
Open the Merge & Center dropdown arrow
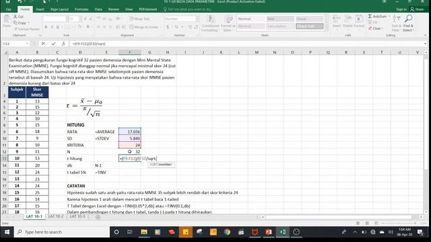[161, 27]
